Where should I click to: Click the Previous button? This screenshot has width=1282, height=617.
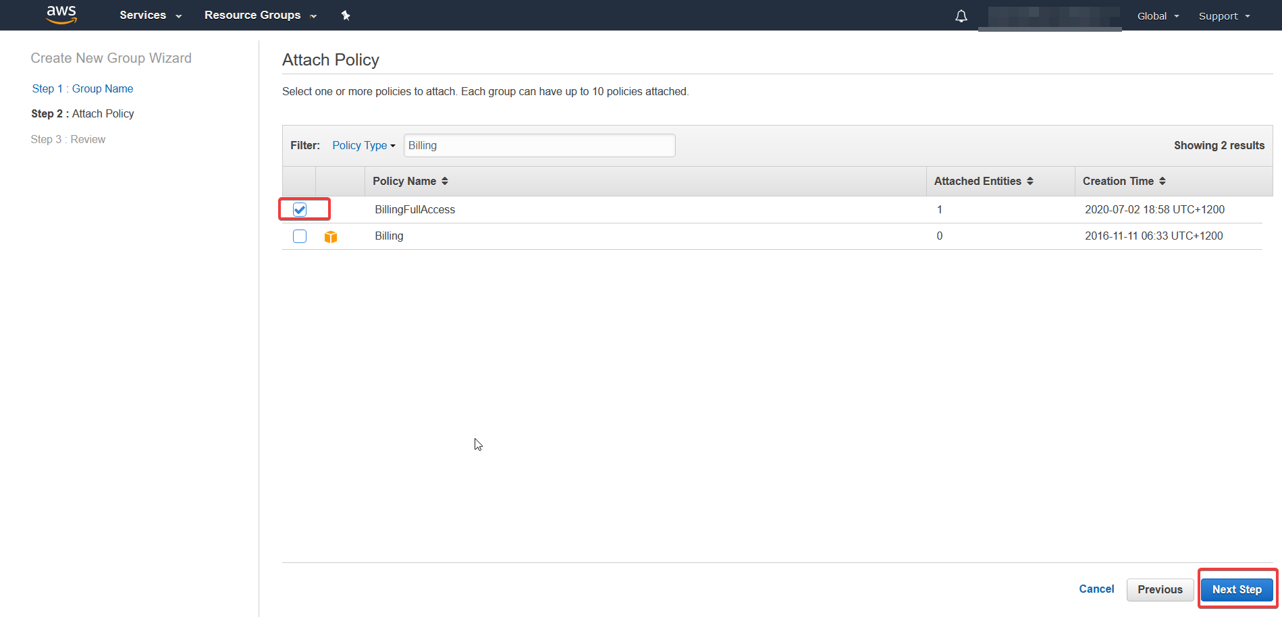coord(1159,589)
